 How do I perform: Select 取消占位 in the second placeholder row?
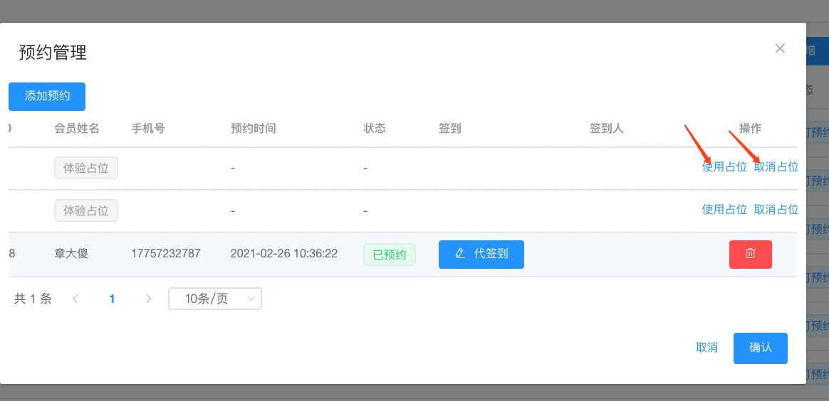776,210
